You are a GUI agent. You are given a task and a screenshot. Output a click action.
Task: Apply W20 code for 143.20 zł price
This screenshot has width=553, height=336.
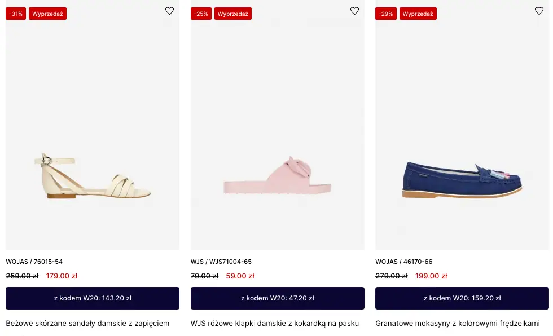93,298
